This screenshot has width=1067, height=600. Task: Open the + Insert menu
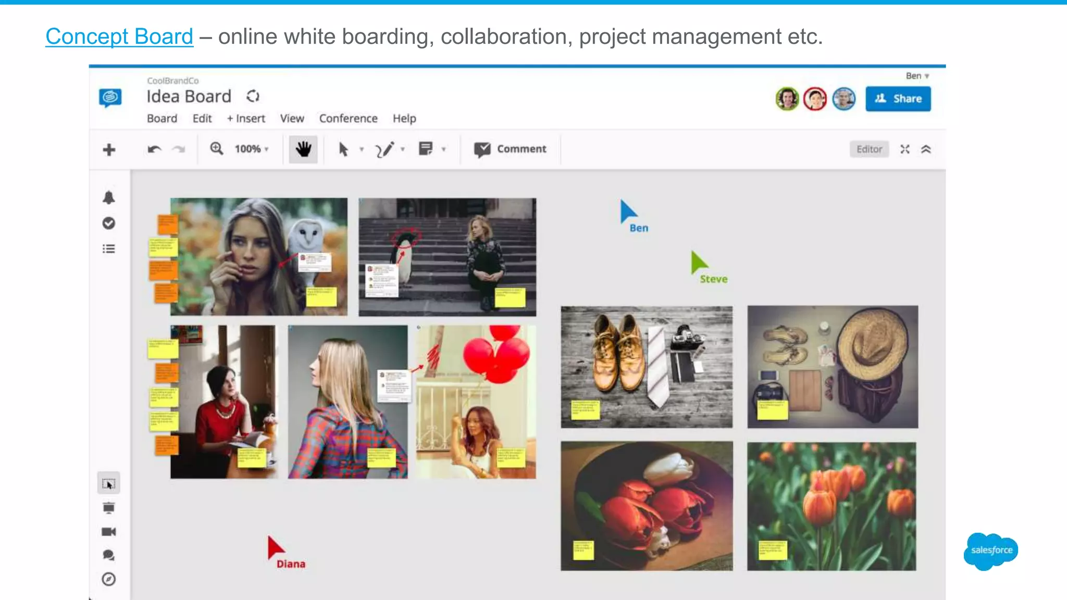[246, 119]
